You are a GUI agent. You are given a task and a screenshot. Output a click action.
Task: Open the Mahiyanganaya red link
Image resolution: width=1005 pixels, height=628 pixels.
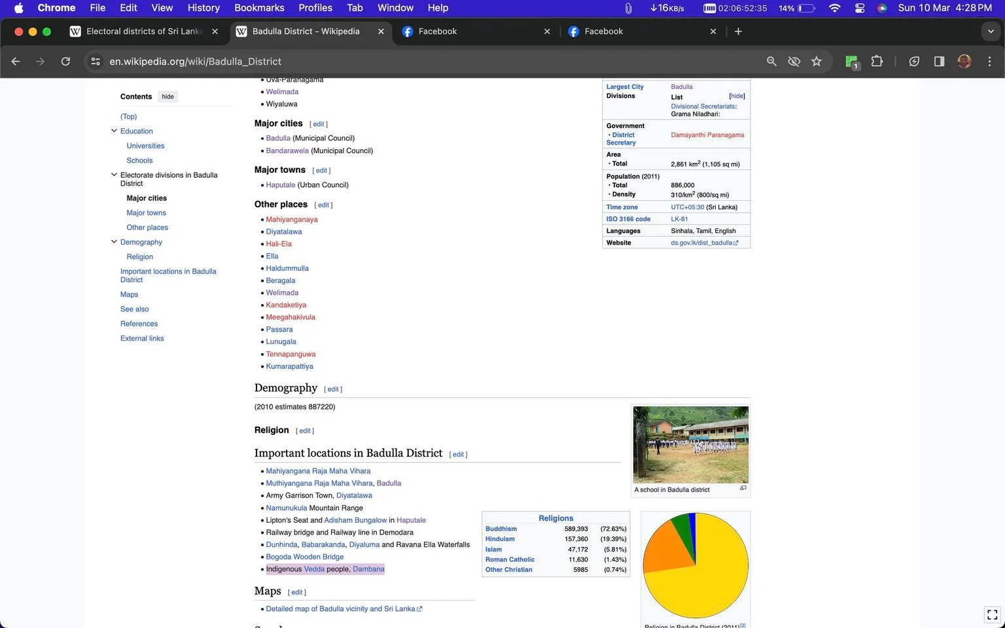coord(292,219)
